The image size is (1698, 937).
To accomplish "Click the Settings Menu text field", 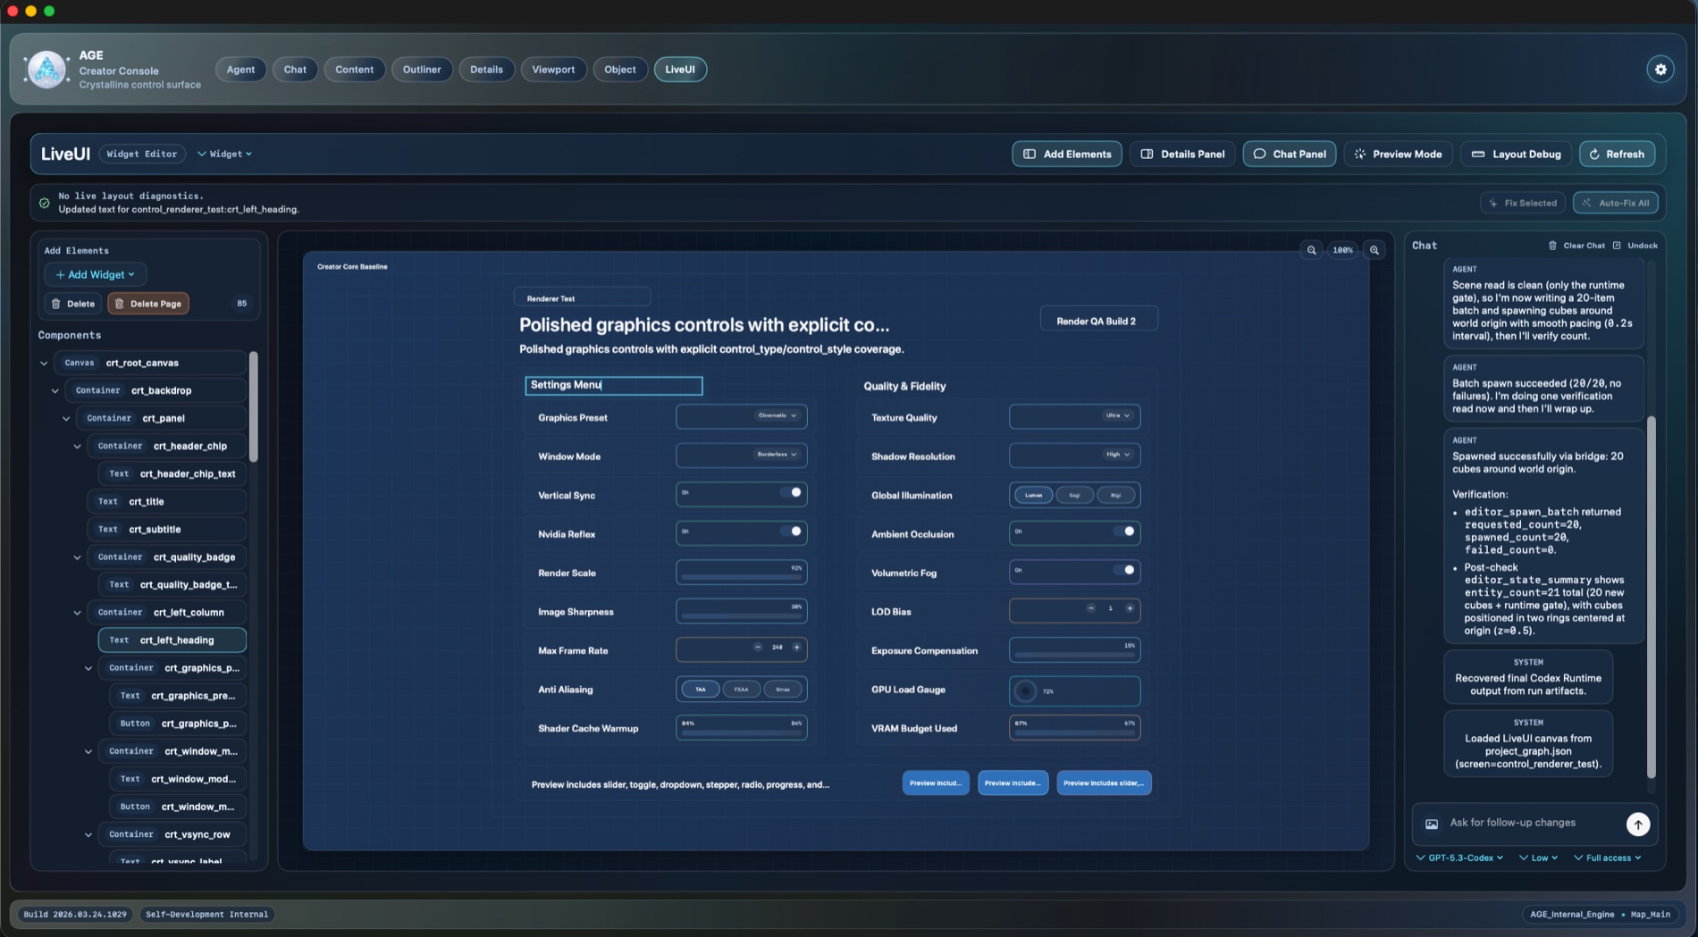I will (x=613, y=385).
